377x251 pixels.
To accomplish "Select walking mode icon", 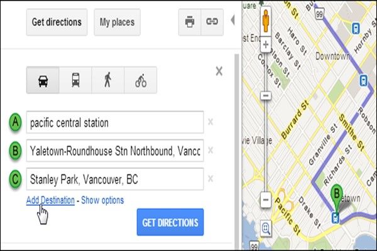I will pyautogui.click(x=107, y=81).
